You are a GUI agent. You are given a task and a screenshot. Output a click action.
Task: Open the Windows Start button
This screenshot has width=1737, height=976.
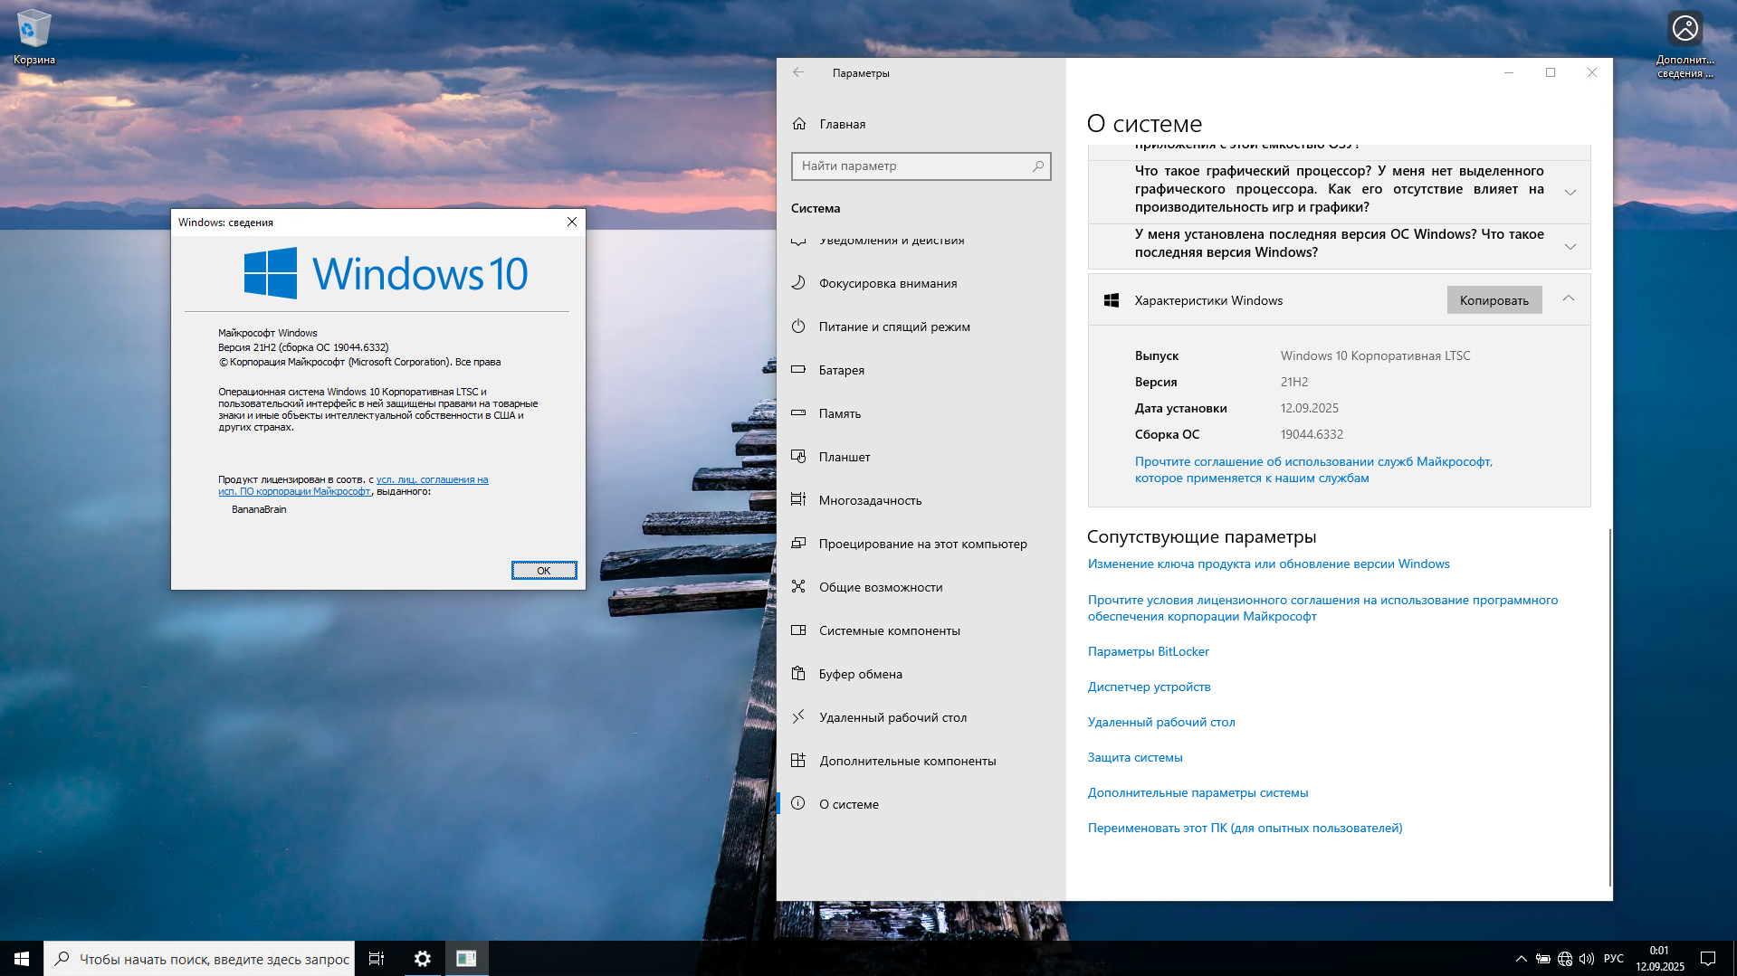click(x=22, y=959)
